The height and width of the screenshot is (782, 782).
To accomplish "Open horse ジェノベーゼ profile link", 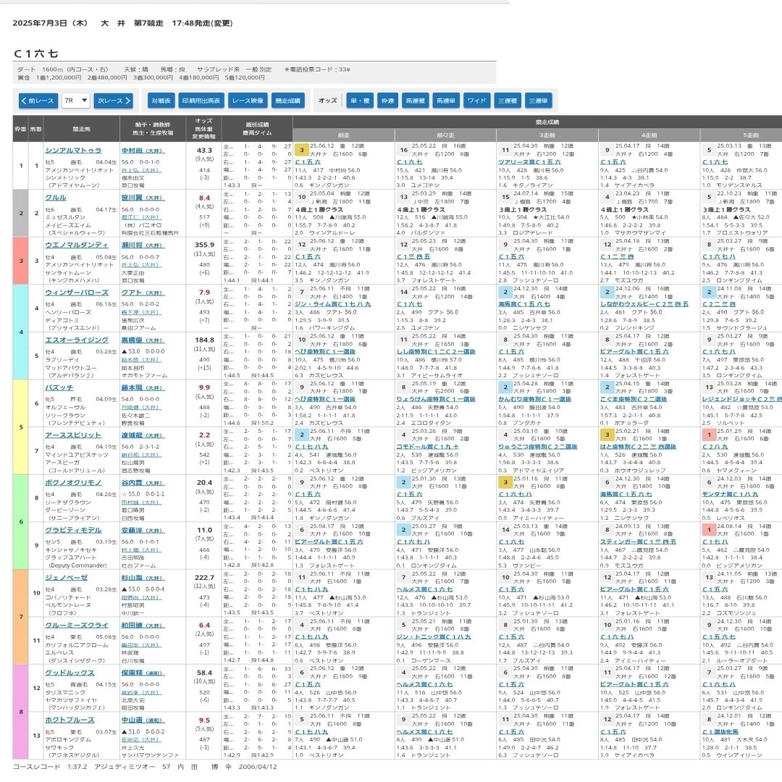I will click(x=66, y=578).
